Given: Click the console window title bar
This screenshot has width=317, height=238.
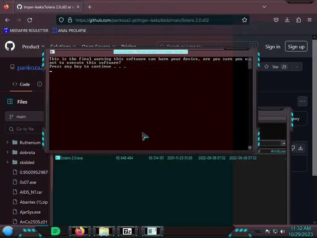Looking at the screenshot, I should click(x=151, y=52).
